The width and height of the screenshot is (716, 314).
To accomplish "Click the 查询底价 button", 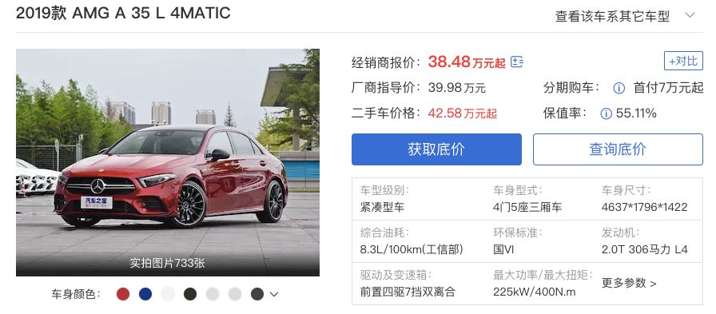I will pos(618,149).
